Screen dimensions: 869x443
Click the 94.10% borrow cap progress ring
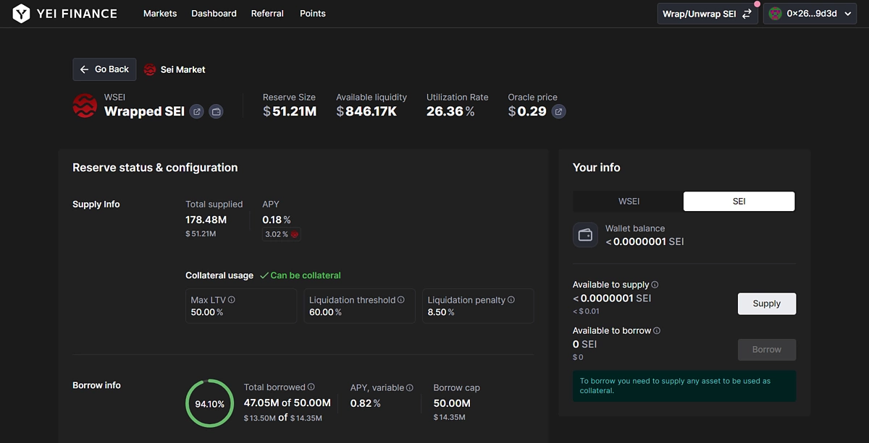coord(210,403)
